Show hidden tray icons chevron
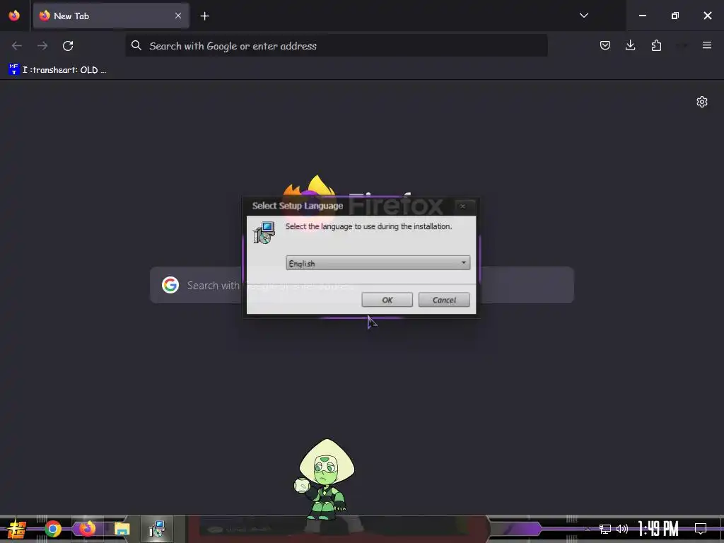 click(x=588, y=529)
